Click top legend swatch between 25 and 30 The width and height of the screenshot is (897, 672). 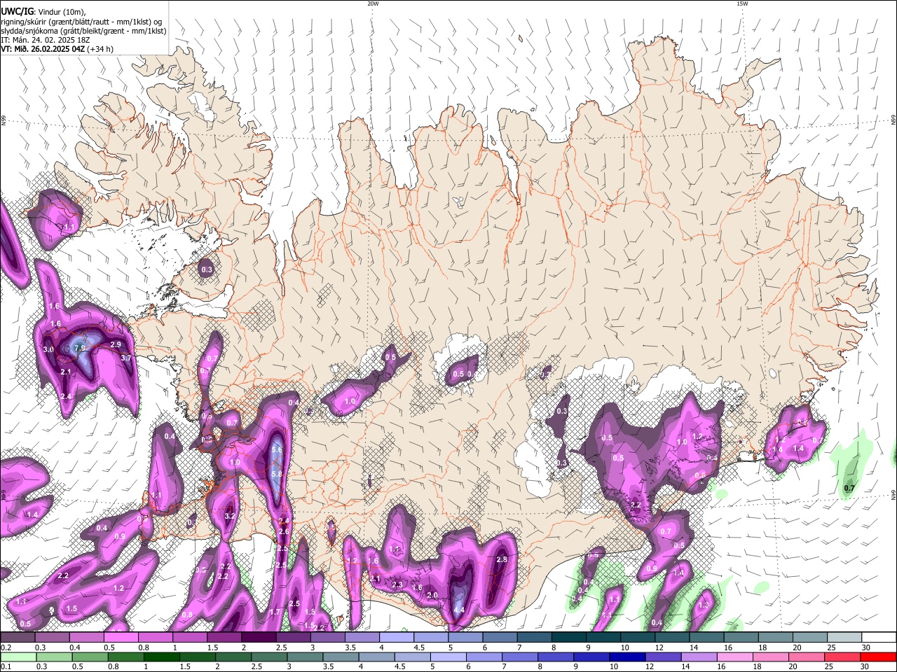(845, 637)
